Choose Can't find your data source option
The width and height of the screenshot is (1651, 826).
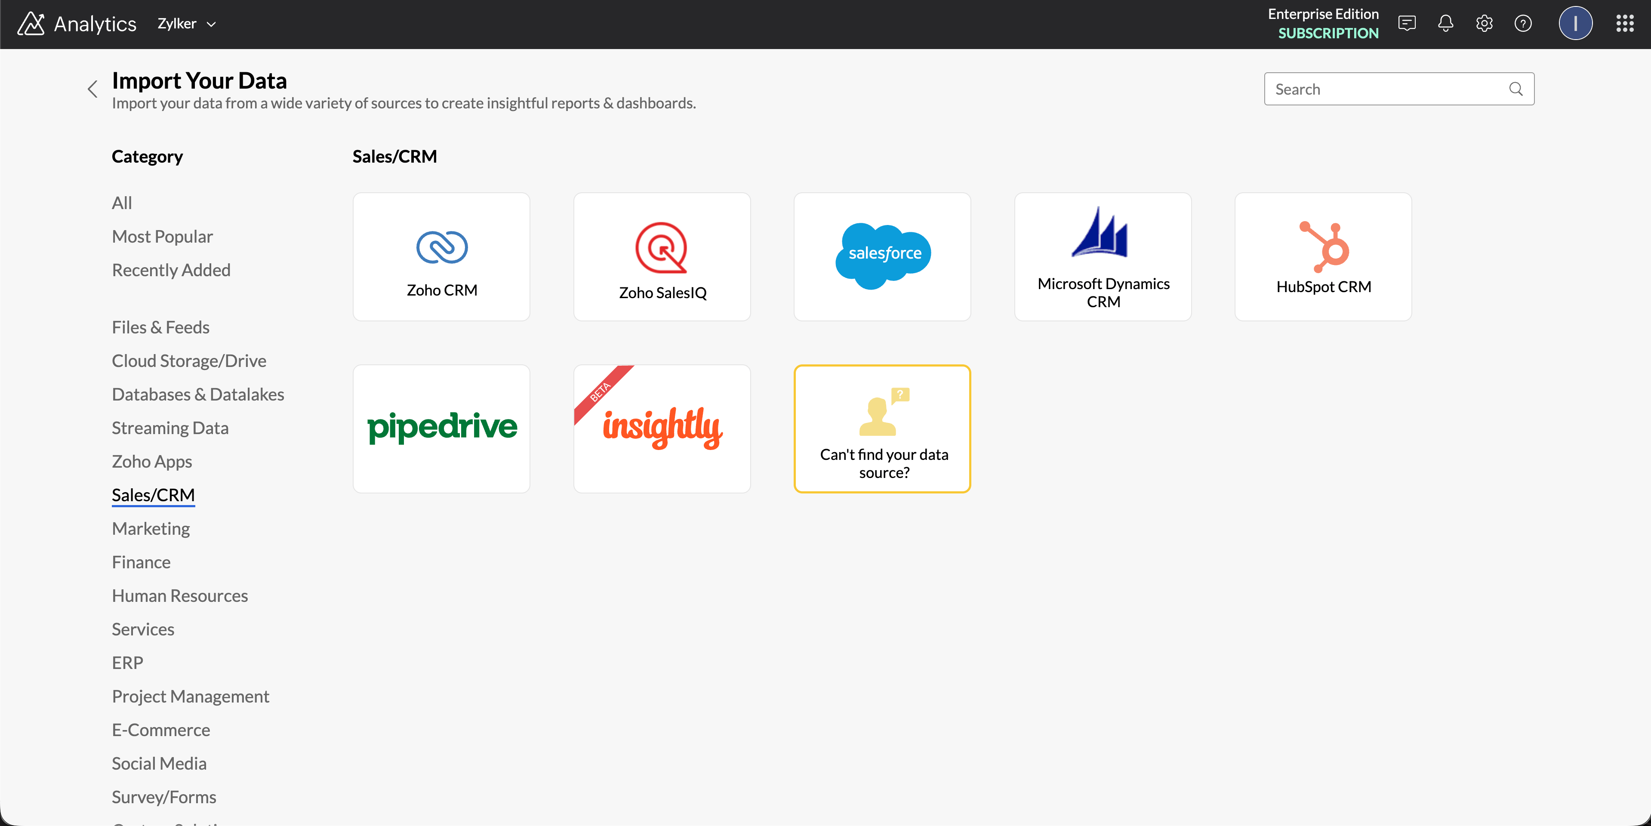click(x=882, y=428)
